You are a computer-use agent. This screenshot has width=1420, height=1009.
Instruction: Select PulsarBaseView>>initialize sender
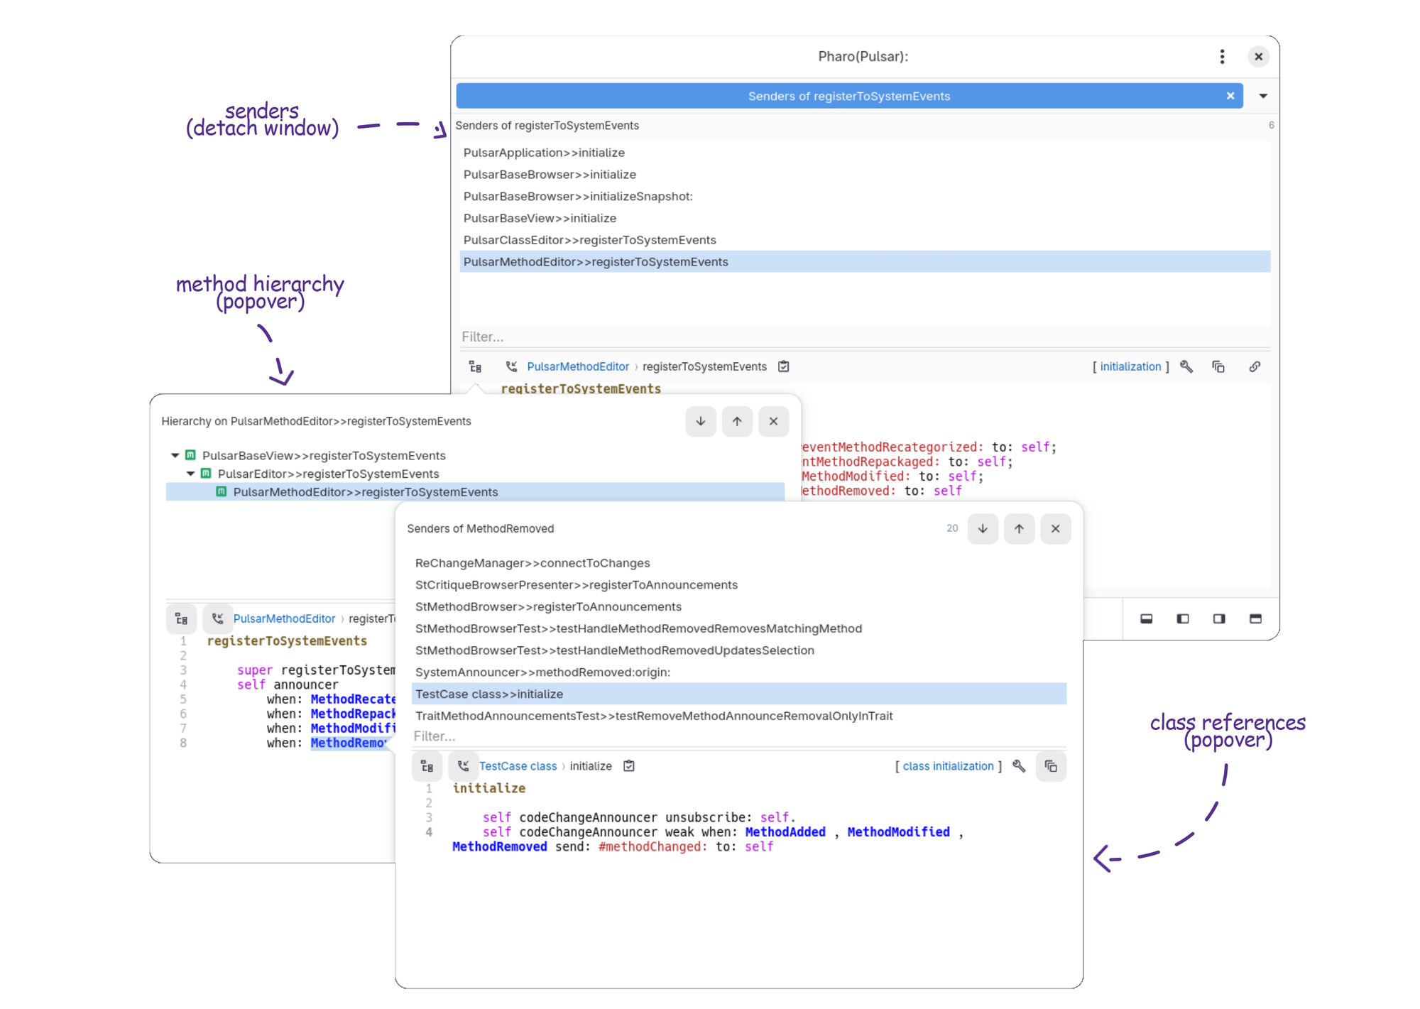tap(865, 218)
